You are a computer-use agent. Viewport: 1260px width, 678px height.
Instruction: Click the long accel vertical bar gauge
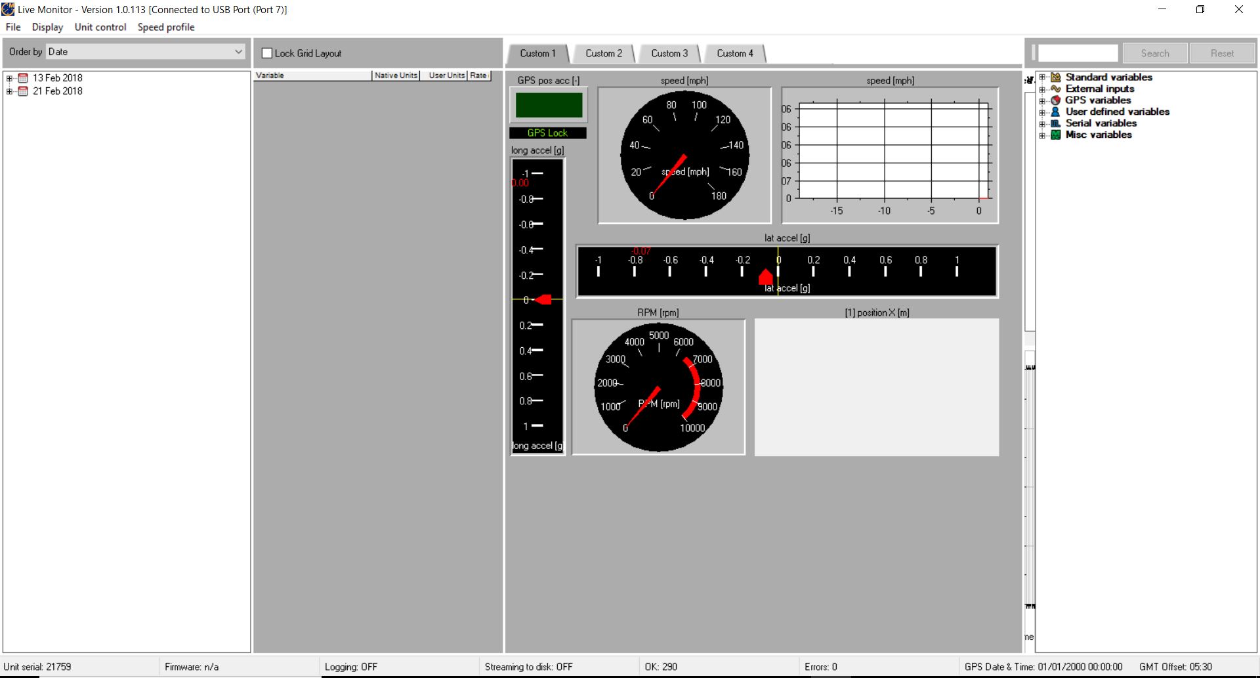click(x=537, y=307)
